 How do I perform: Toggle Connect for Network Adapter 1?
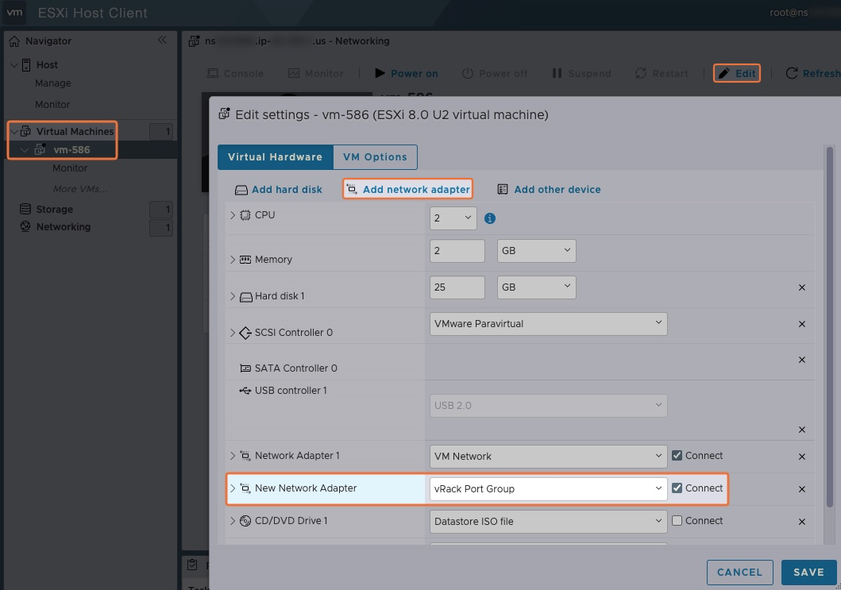point(677,455)
